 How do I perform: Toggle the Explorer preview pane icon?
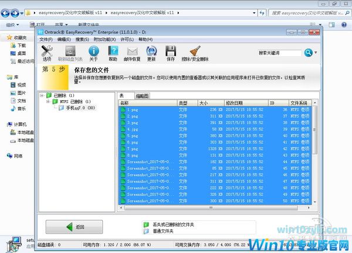(332, 25)
